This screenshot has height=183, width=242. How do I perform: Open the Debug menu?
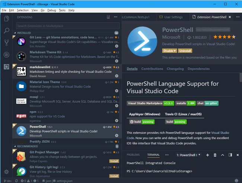[51, 10]
